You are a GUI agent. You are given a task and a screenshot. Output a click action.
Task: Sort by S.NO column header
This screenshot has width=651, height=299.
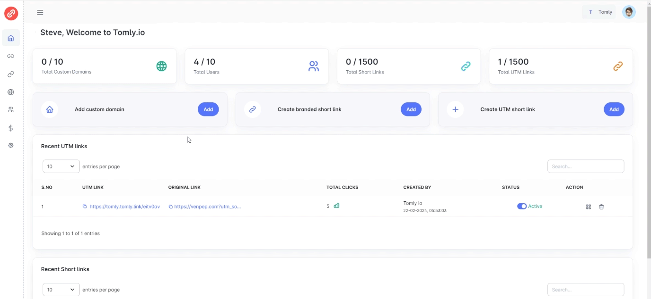(47, 187)
